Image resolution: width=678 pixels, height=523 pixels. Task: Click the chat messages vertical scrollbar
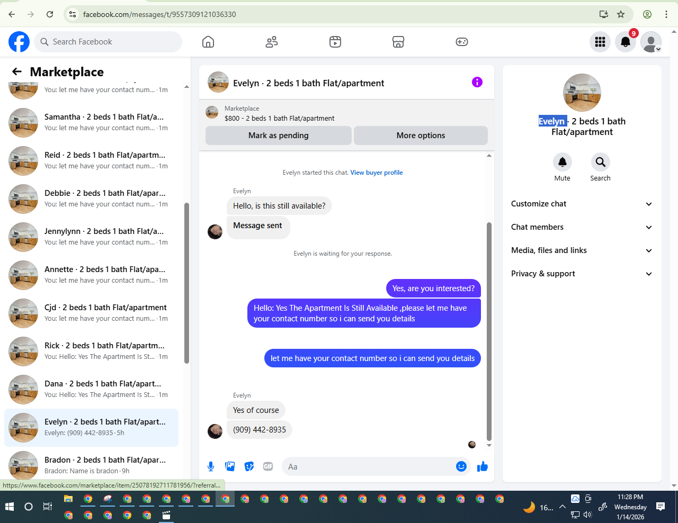click(489, 331)
